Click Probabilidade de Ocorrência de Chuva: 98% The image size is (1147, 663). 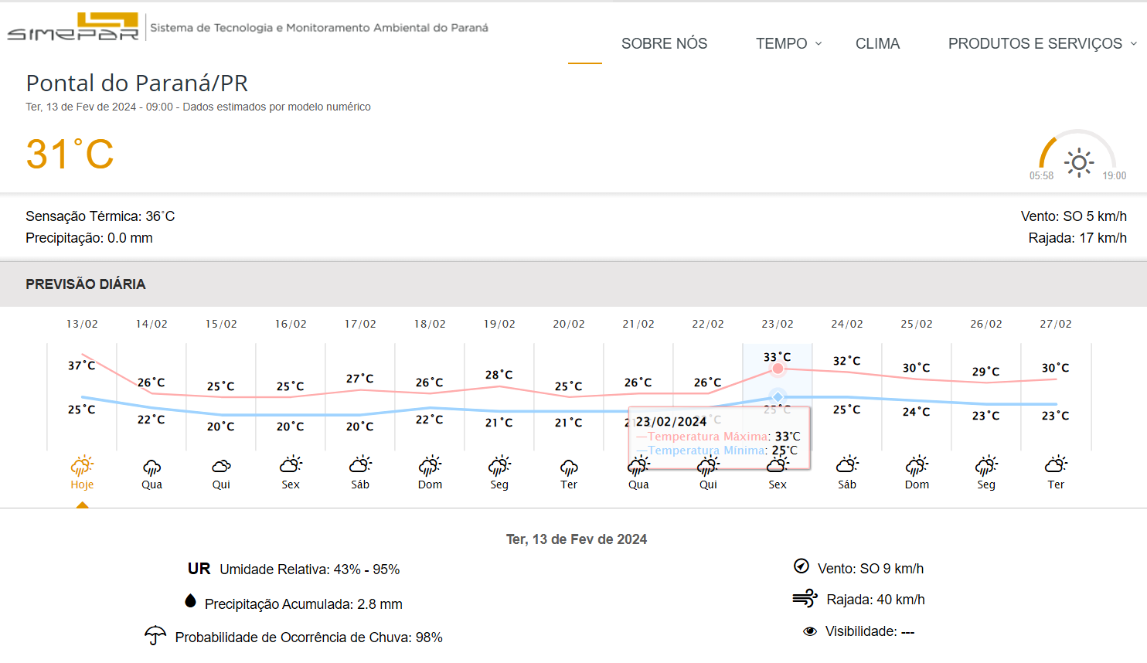tap(309, 637)
